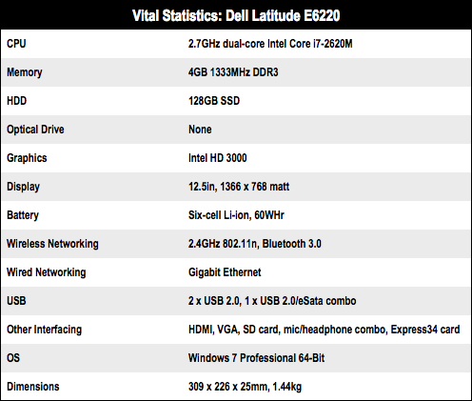This screenshot has width=472, height=401.
Task: Click the Six-cell Li-ion battery value
Action: [236, 215]
